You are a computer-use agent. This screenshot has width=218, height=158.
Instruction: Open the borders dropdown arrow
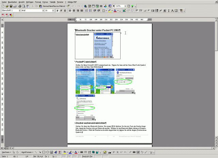pyautogui.click(x=106, y=11)
